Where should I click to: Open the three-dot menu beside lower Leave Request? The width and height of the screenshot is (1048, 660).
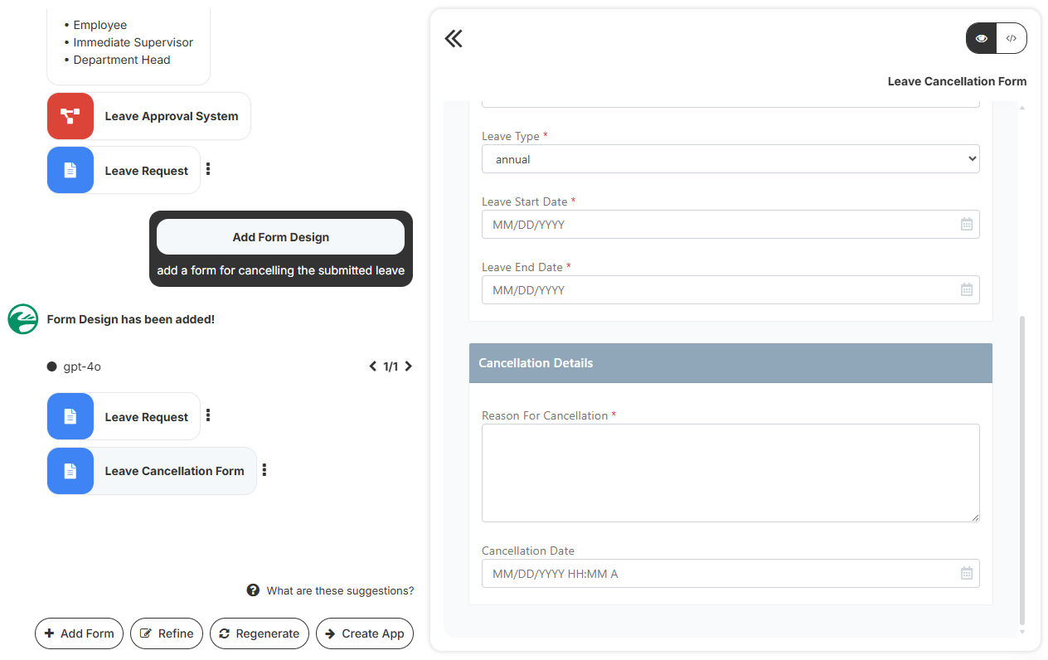point(208,416)
